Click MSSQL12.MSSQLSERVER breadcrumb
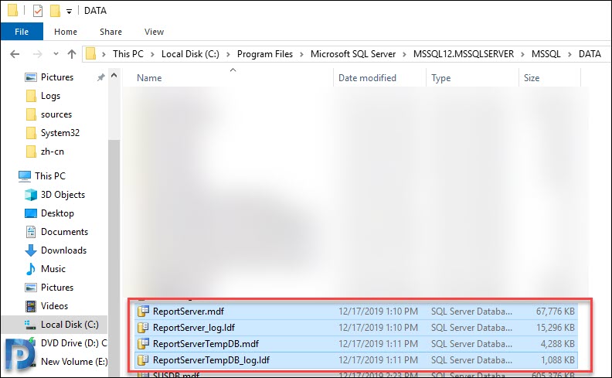Image resolution: width=612 pixels, height=378 pixels. [x=464, y=54]
